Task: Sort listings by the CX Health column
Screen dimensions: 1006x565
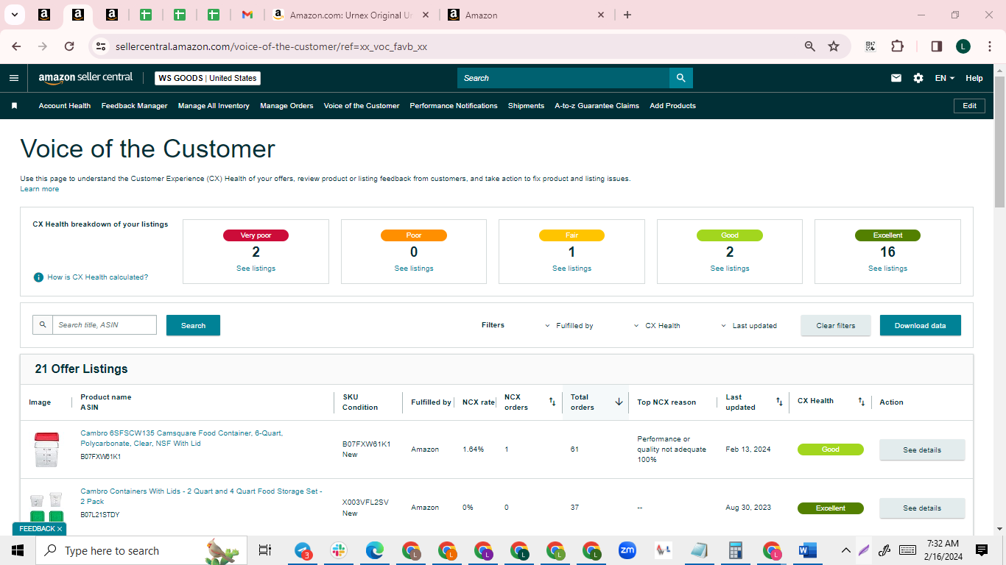Action: 861,402
